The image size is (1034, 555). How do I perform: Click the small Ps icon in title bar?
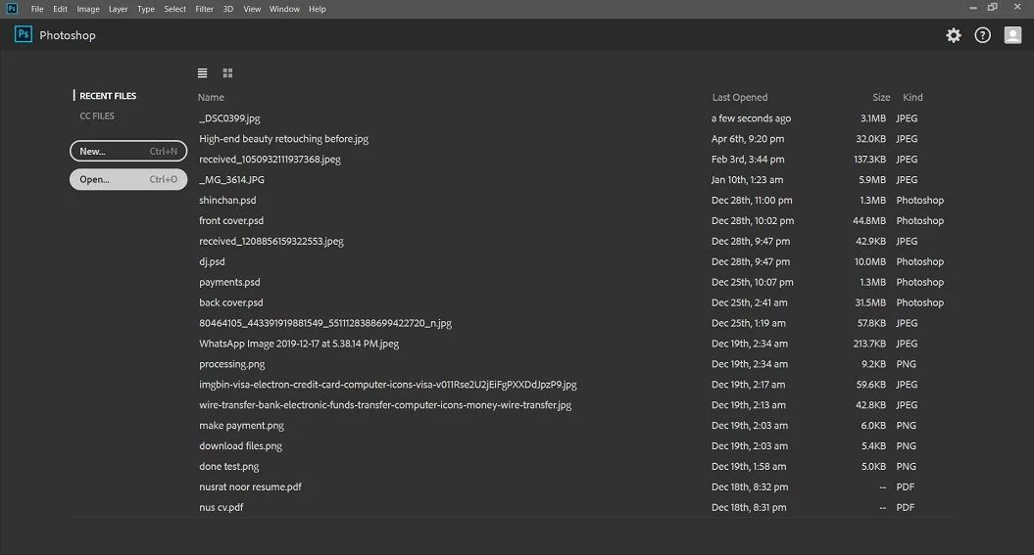pos(12,9)
